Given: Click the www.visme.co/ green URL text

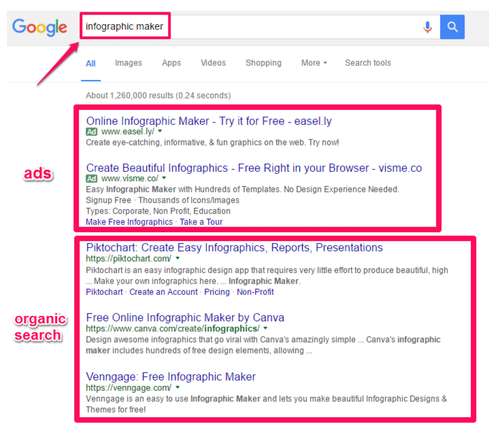Looking at the screenshot, I should click(129, 179).
